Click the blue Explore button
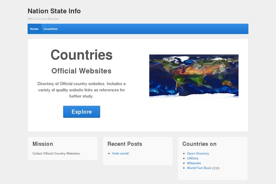Screen dimensions: 276x184 [82, 112]
